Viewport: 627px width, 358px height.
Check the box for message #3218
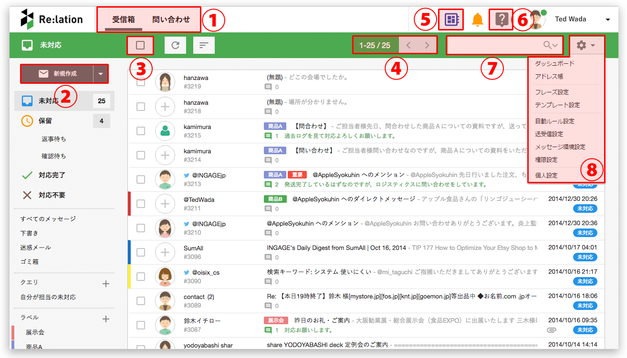[141, 107]
